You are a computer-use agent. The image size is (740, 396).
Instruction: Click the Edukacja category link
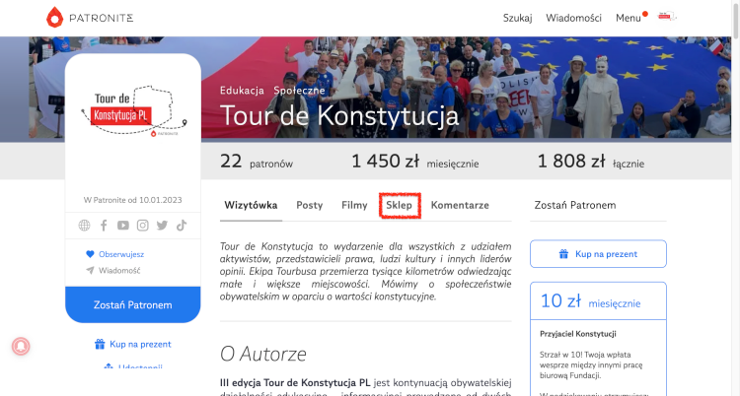(x=242, y=91)
